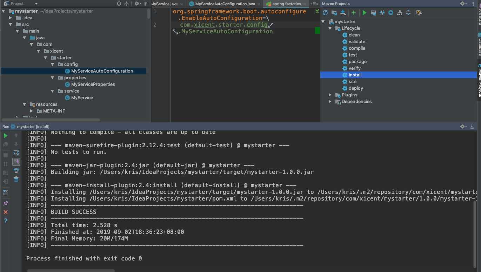Collapse the Lifecycle node
Image resolution: width=481 pixels, height=272 pixels.
tap(330, 28)
